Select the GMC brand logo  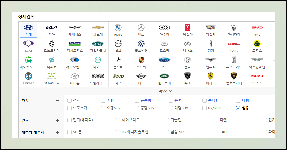point(234,44)
